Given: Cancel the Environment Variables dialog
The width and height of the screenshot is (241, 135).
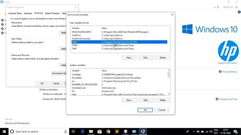Looking at the screenshot, I should pyautogui.click(x=162, y=110).
